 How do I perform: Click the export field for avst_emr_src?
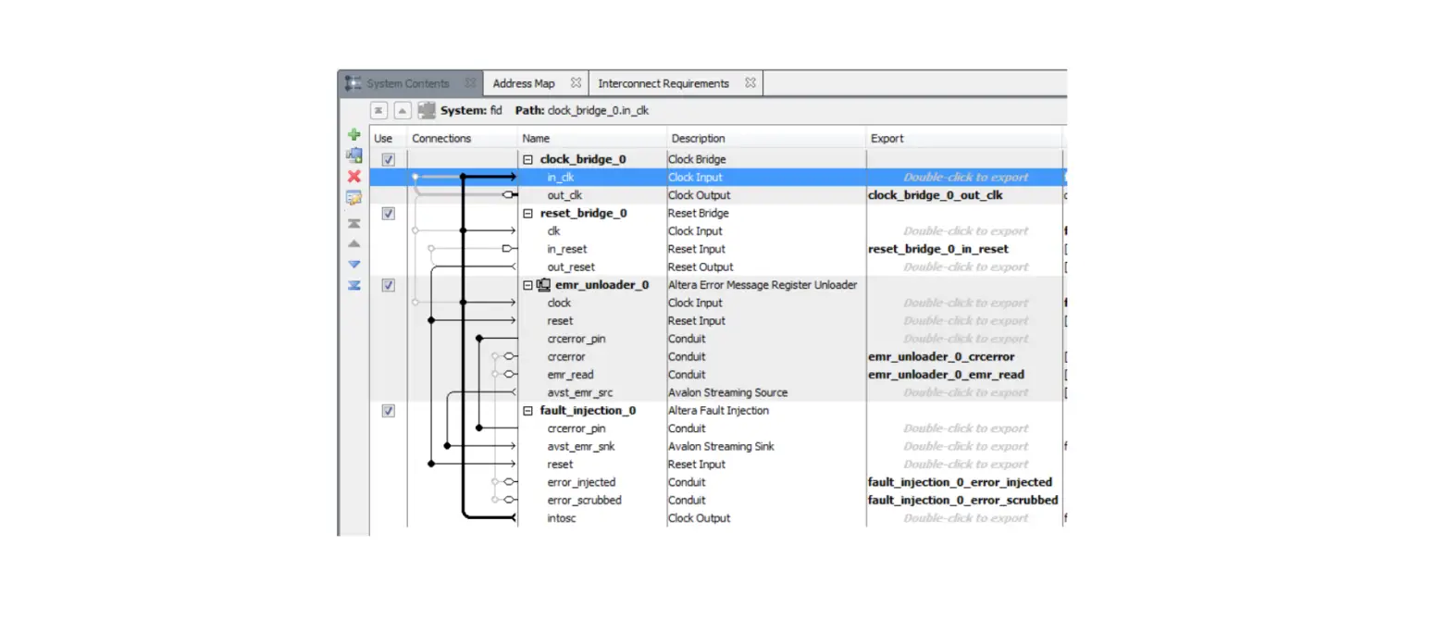[965, 392]
